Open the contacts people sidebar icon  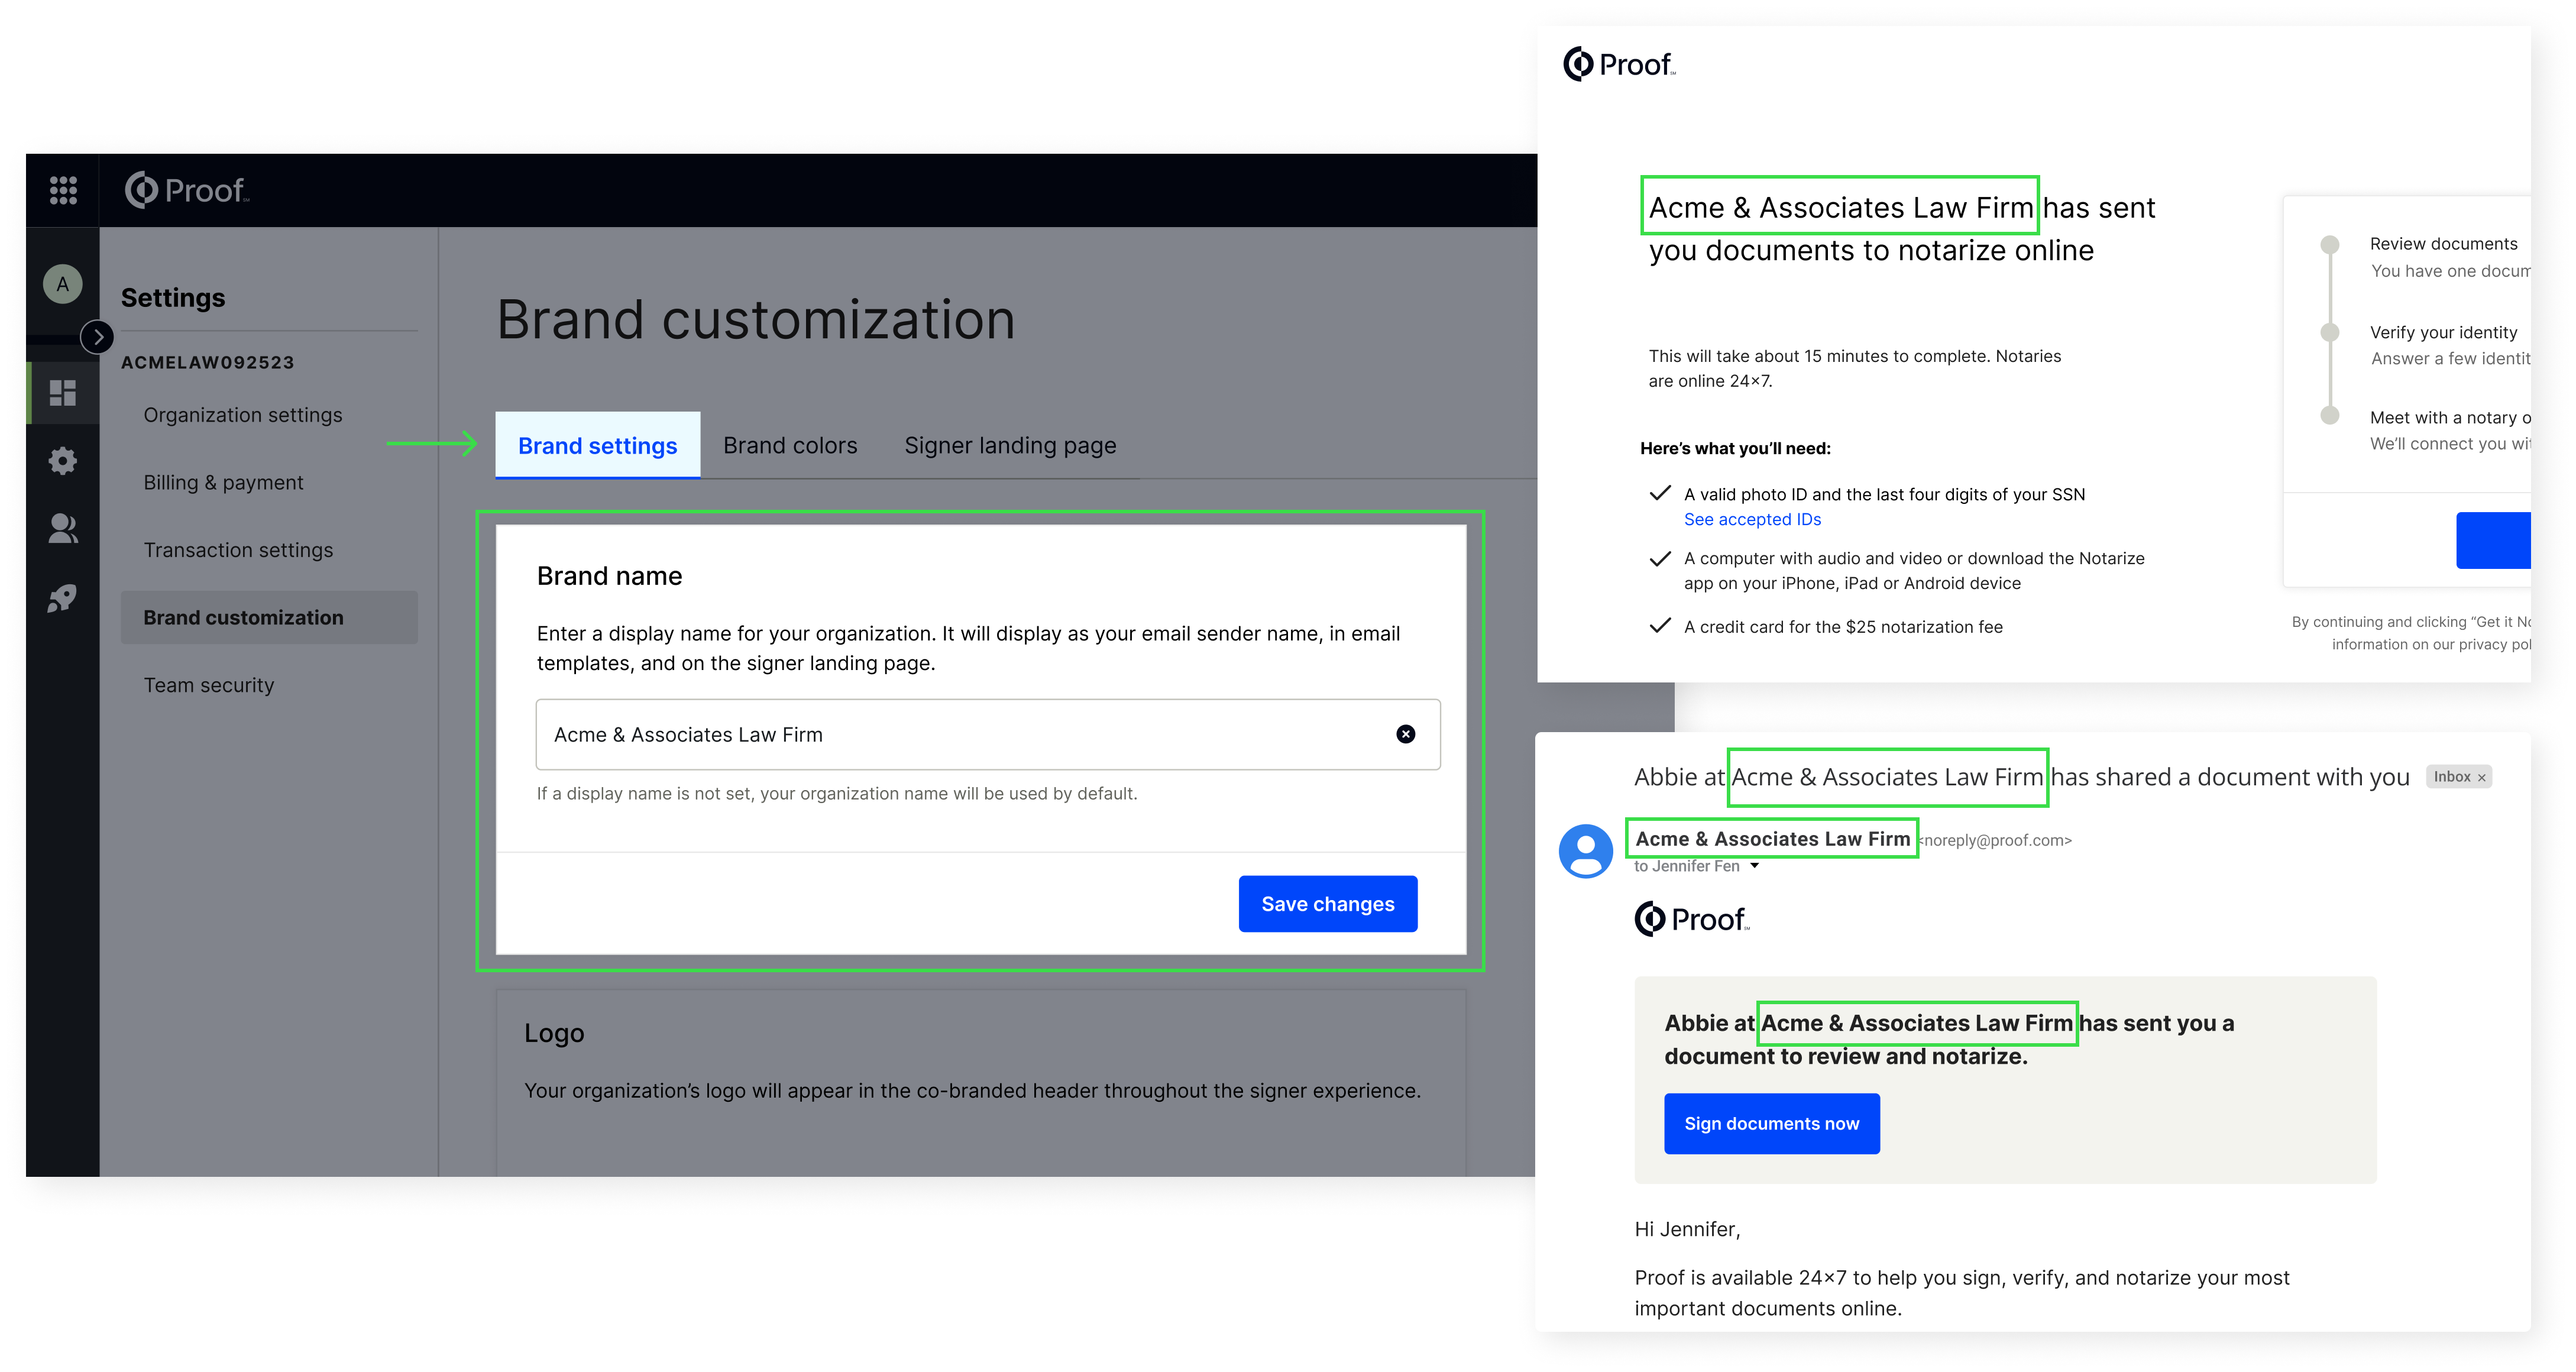coord(62,528)
